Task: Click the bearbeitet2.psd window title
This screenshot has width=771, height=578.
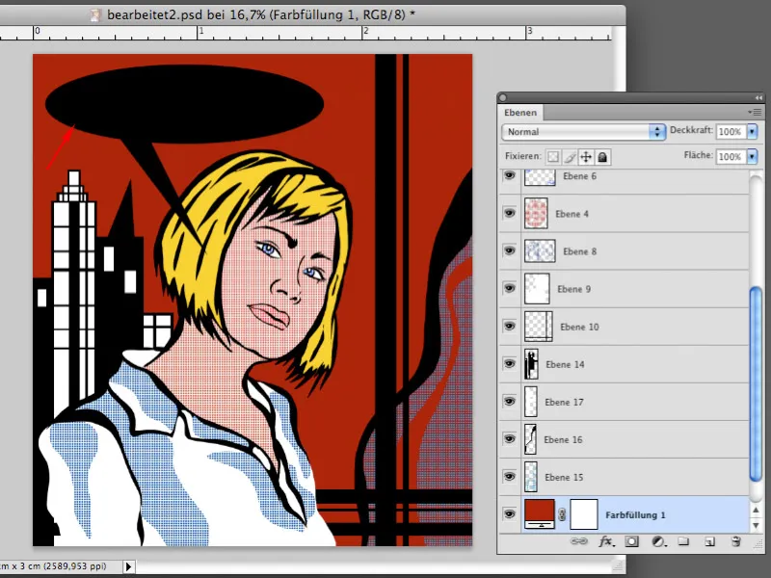Action: (261, 15)
